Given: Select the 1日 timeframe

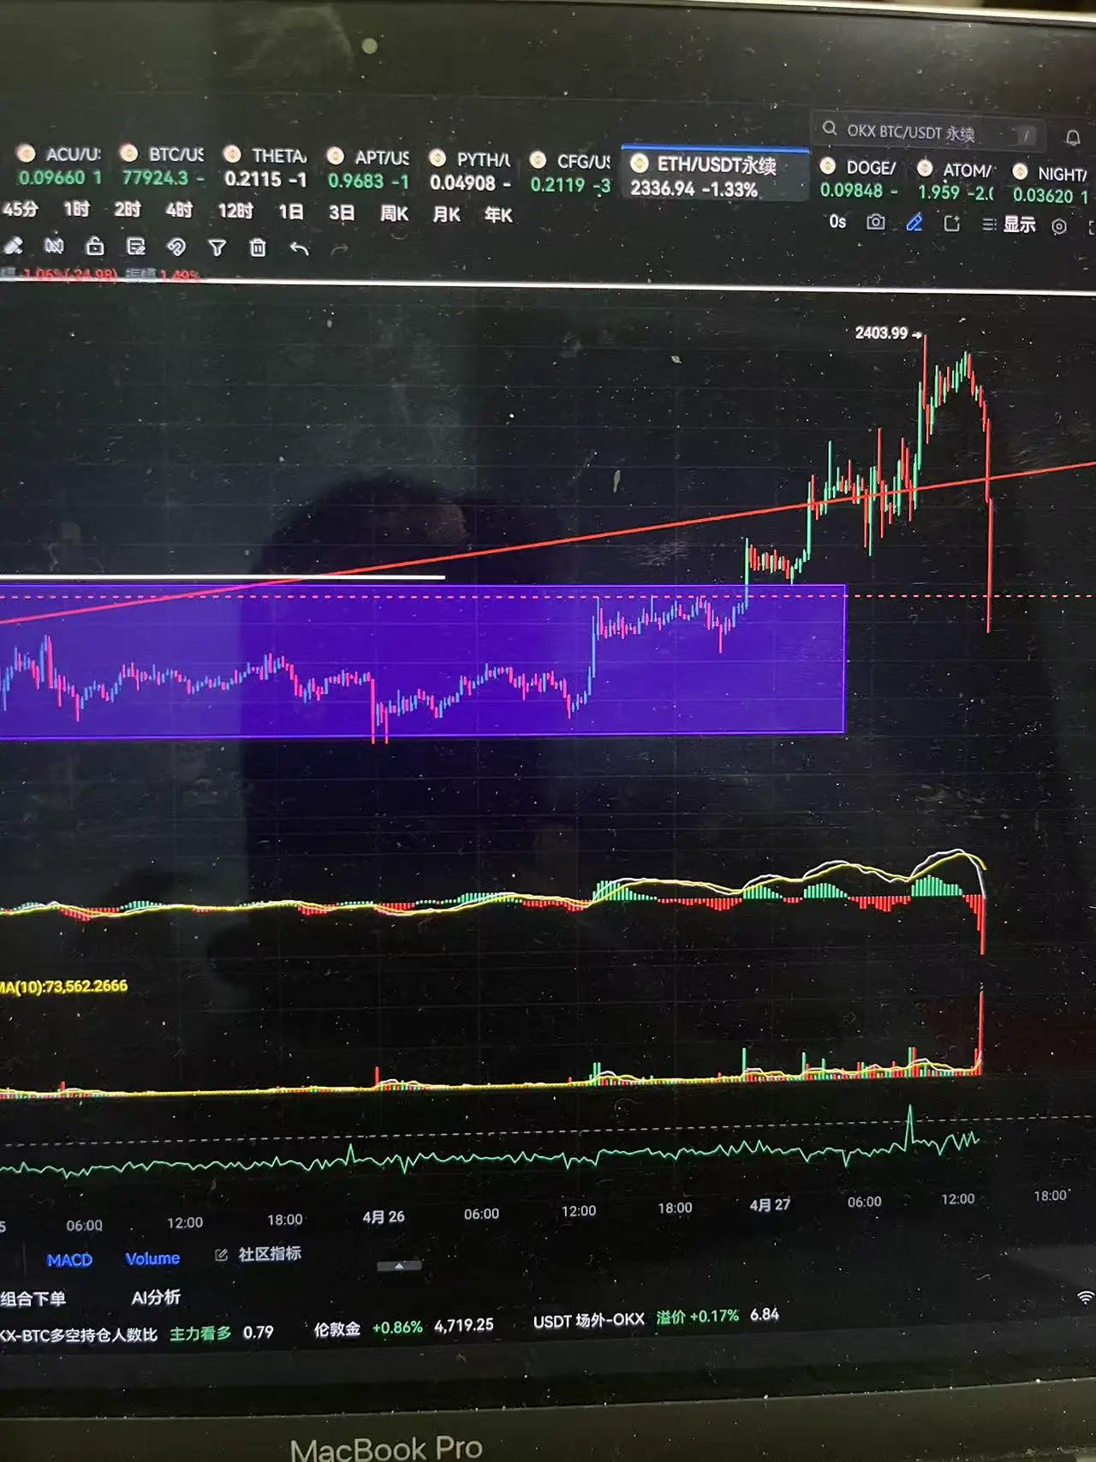Looking at the screenshot, I should [291, 212].
